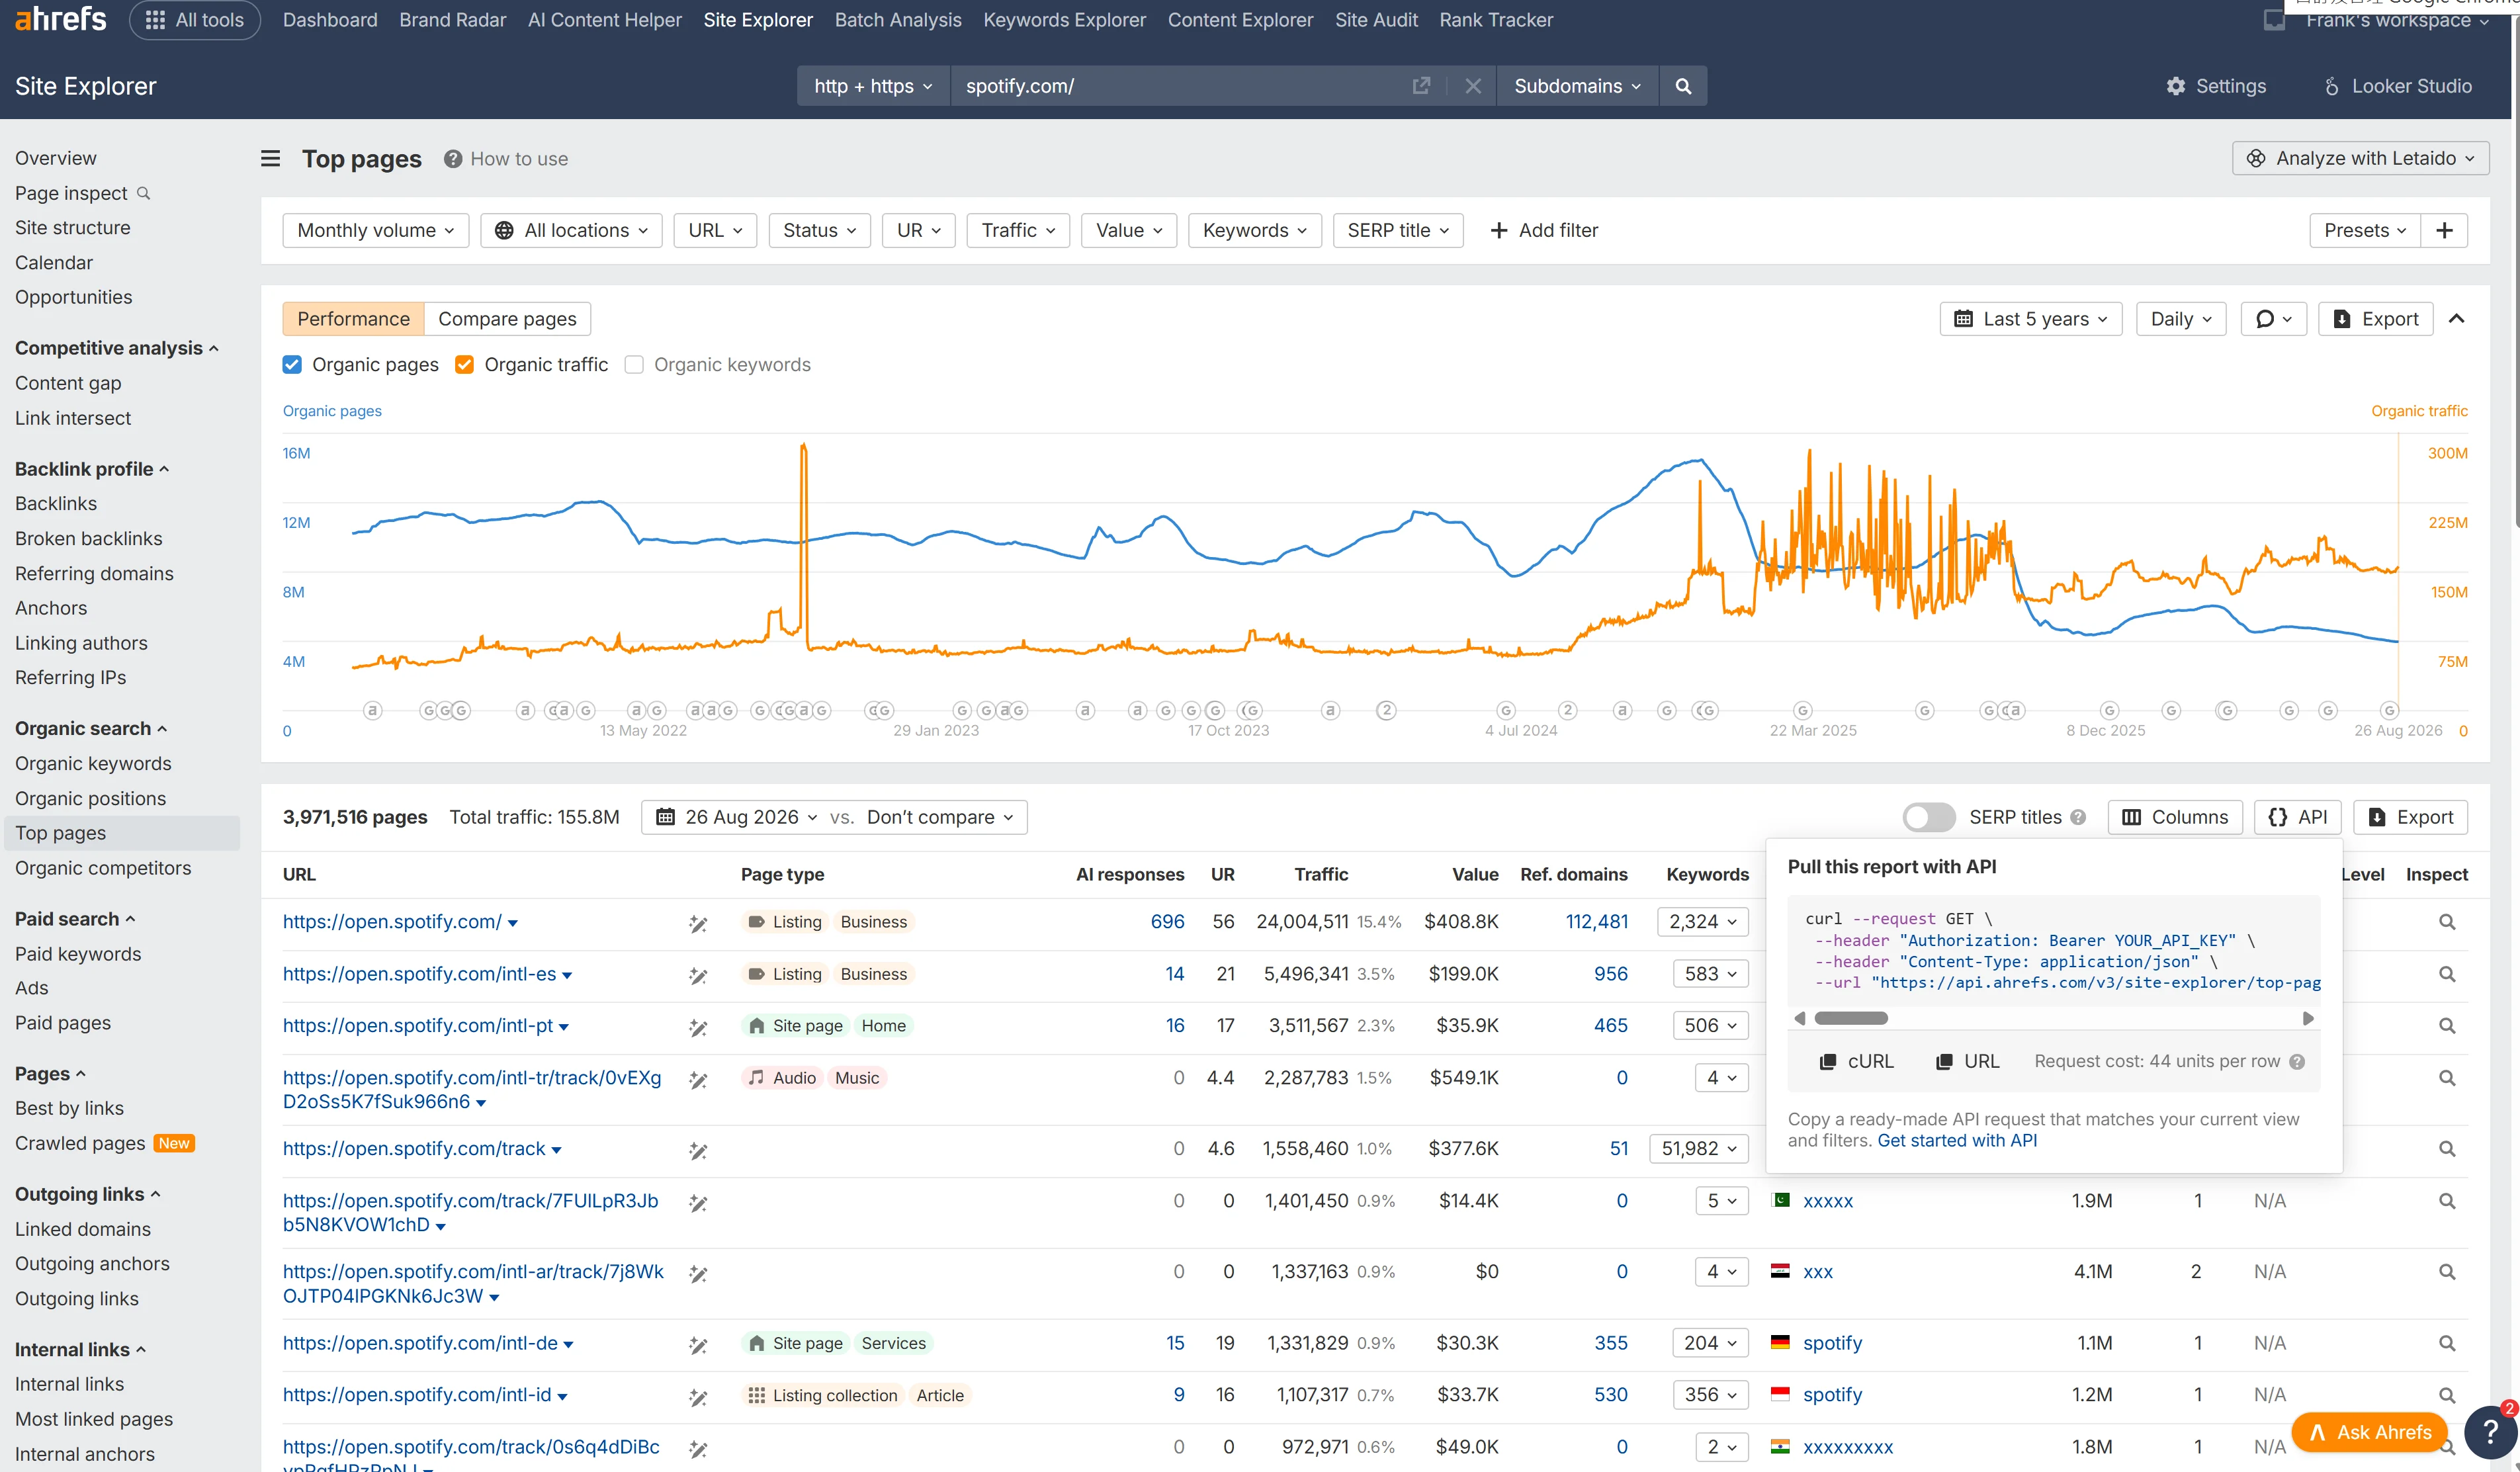The image size is (2520, 1472).
Task: Open the help question mark bubble
Action: [x=2490, y=1432]
